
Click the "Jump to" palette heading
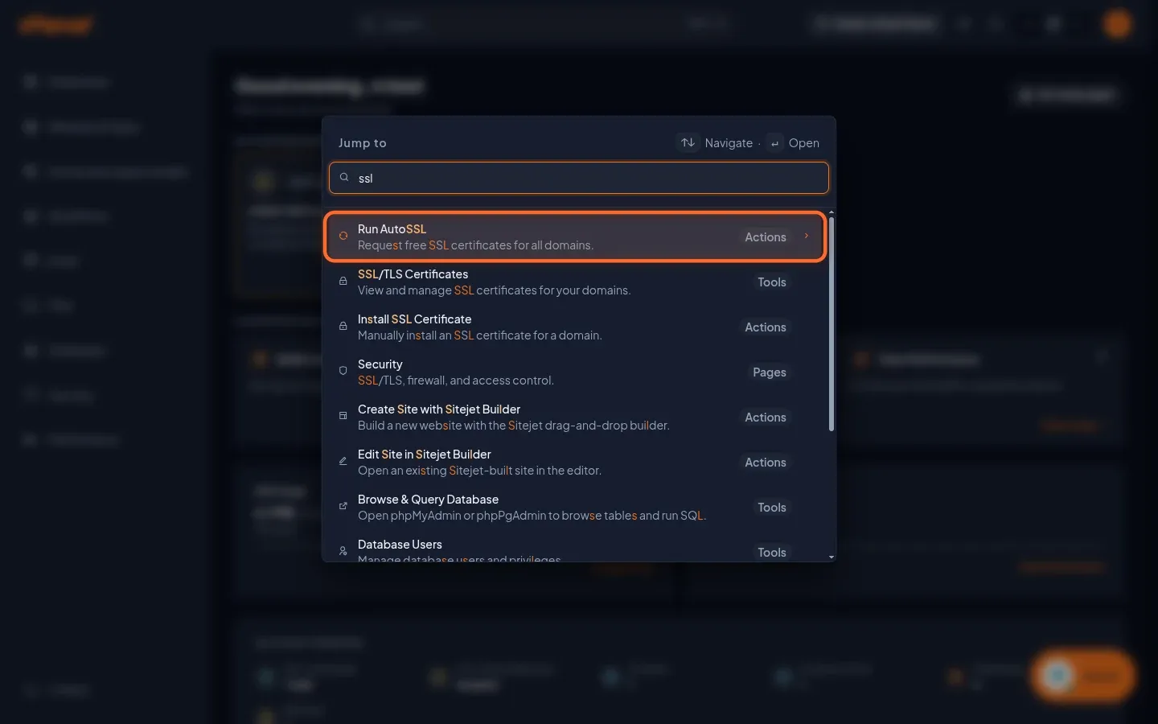point(363,143)
